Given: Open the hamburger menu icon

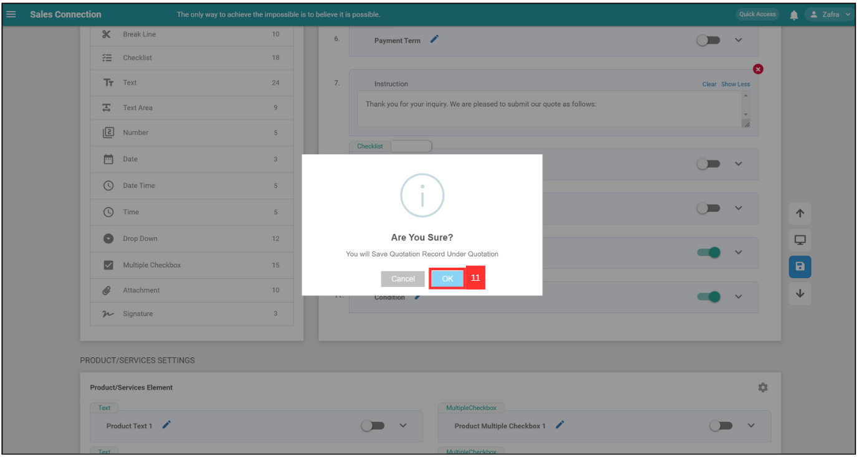Looking at the screenshot, I should [11, 14].
